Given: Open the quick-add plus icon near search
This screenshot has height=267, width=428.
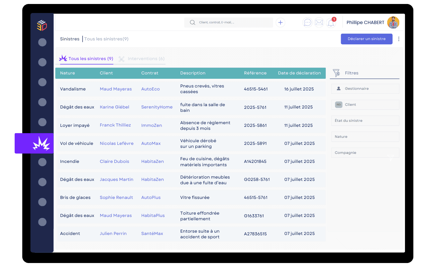Looking at the screenshot, I should (280, 22).
